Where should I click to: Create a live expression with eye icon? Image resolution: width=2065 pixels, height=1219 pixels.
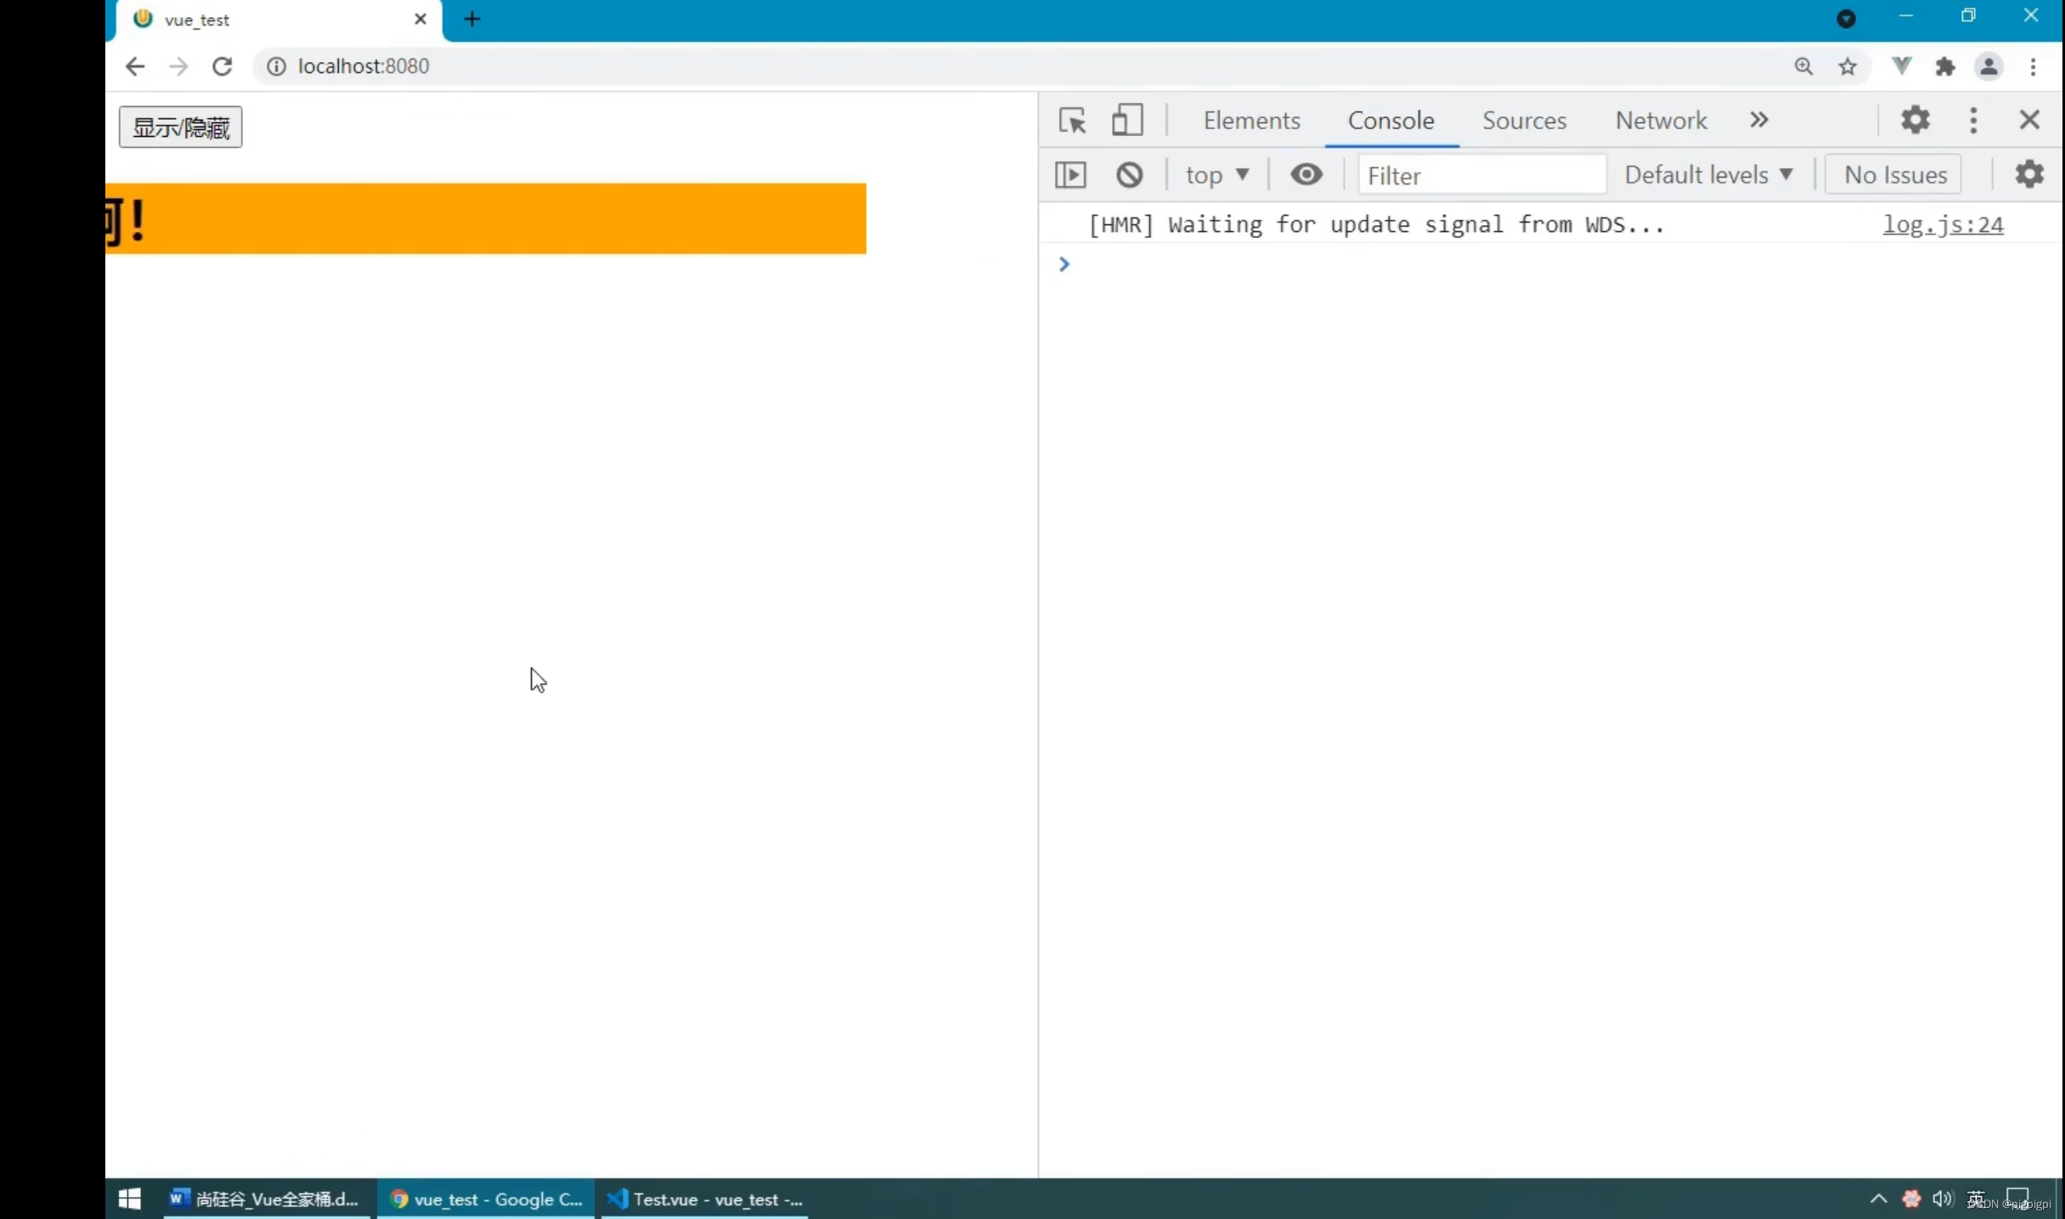click(x=1306, y=175)
